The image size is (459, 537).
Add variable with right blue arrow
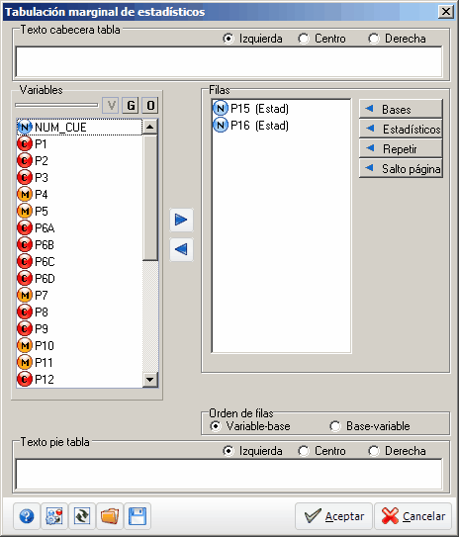click(x=181, y=220)
